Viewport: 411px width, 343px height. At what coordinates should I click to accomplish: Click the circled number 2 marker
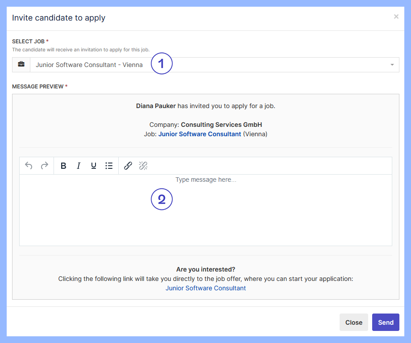162,199
